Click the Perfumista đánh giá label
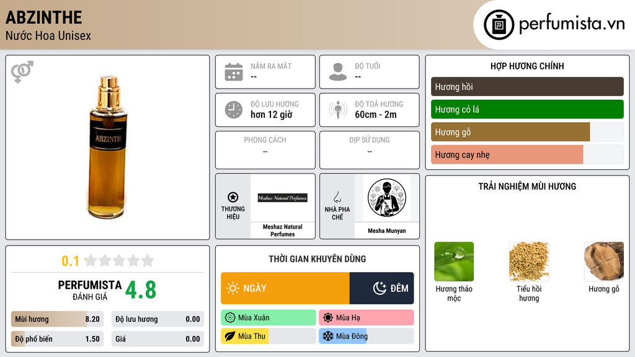Image resolution: width=635 pixels, height=357 pixels. click(x=90, y=290)
